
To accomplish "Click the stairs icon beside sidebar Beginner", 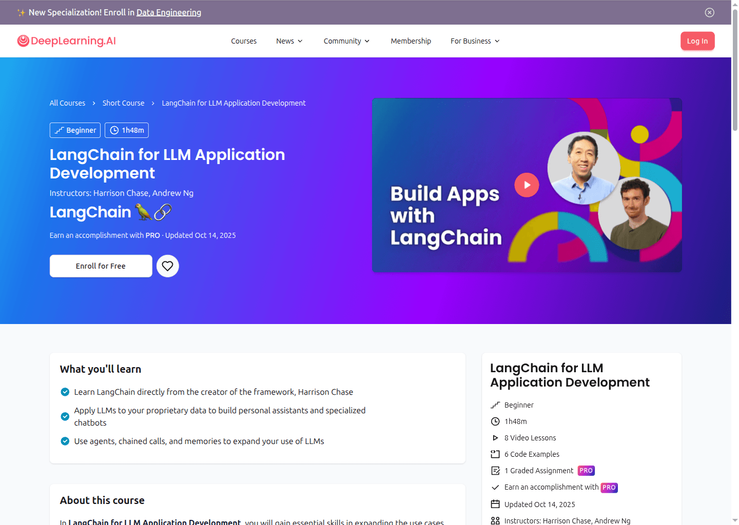I will click(495, 405).
